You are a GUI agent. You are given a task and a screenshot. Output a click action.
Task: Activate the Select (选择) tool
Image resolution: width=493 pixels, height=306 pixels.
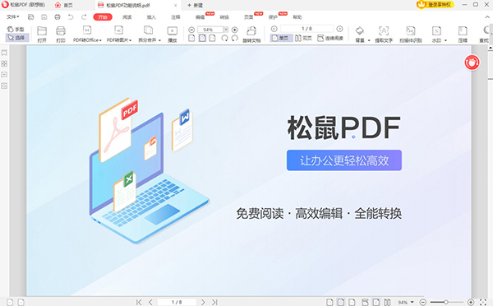17,38
